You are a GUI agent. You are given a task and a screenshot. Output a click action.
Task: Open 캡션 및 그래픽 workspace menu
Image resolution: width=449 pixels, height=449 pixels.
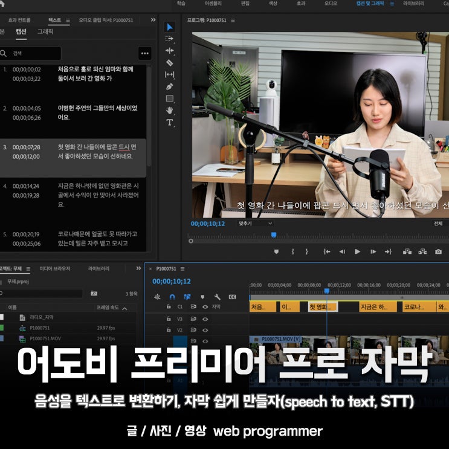pyautogui.click(x=392, y=4)
